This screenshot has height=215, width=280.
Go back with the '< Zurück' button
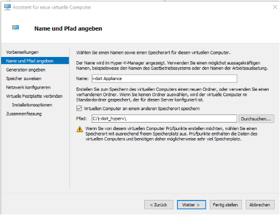coord(159,205)
